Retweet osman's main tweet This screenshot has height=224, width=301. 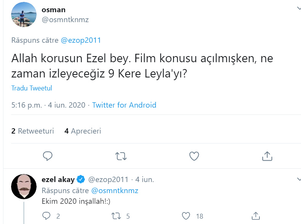[x=121, y=156]
